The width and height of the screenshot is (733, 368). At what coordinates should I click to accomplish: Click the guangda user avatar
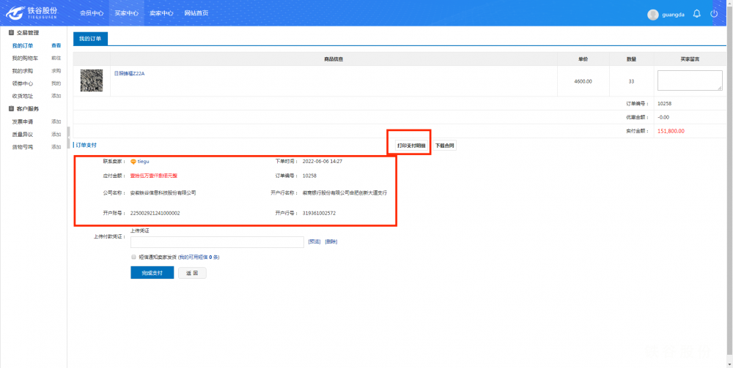pyautogui.click(x=653, y=15)
